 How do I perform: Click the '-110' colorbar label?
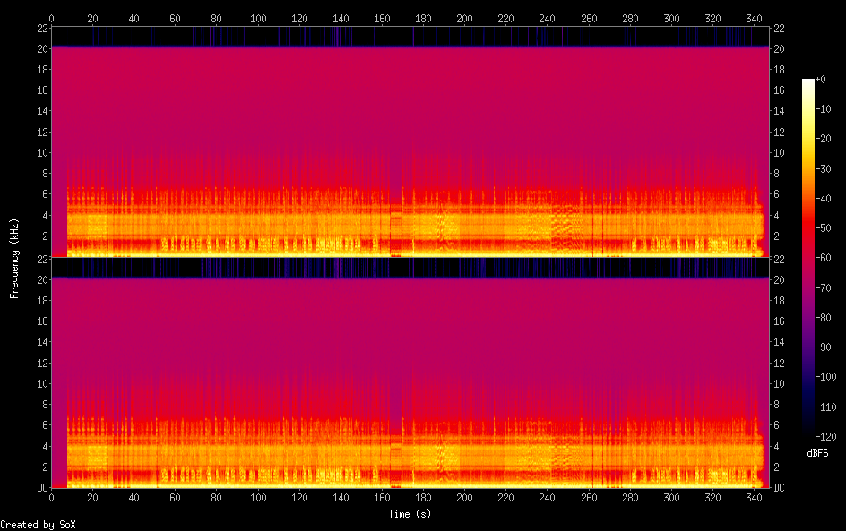point(825,407)
